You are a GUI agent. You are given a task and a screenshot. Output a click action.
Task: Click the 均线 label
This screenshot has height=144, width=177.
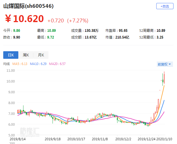point(6,64)
